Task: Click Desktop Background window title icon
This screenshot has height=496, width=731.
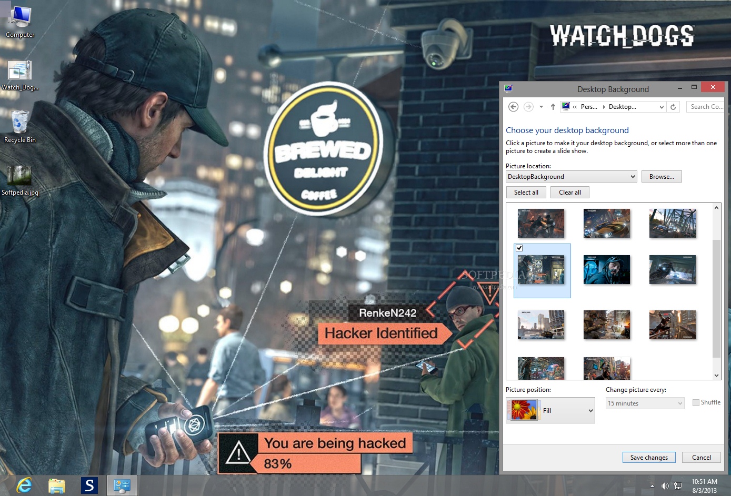Action: pyautogui.click(x=508, y=88)
